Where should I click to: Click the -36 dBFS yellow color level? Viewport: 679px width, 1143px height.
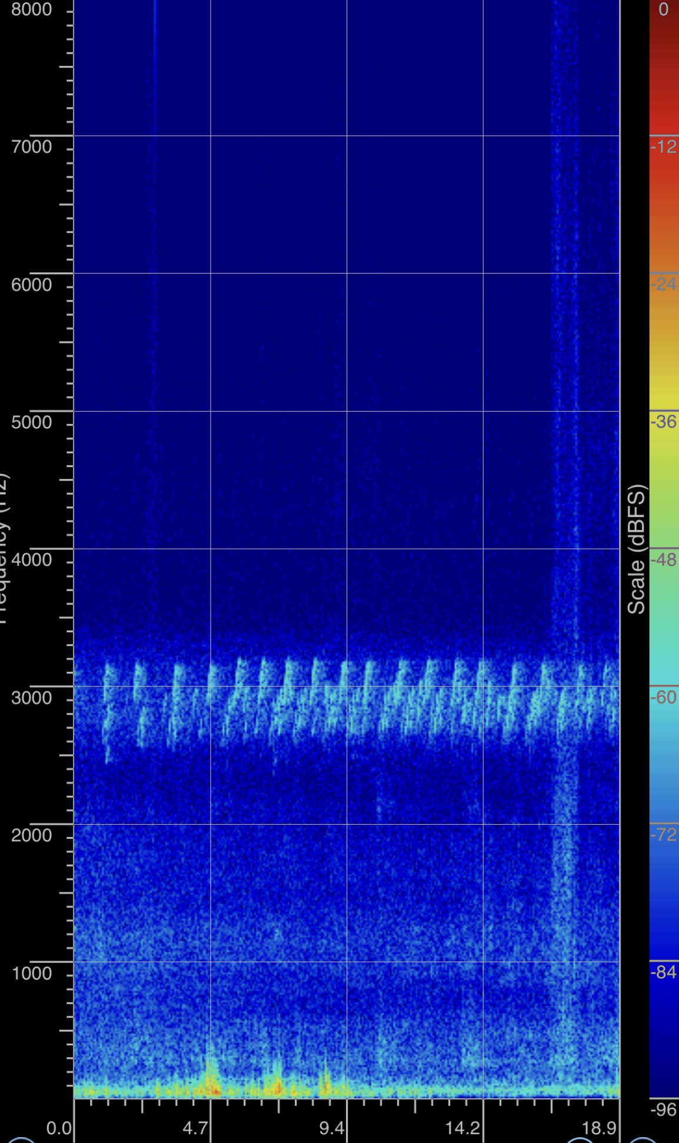pyautogui.click(x=664, y=422)
